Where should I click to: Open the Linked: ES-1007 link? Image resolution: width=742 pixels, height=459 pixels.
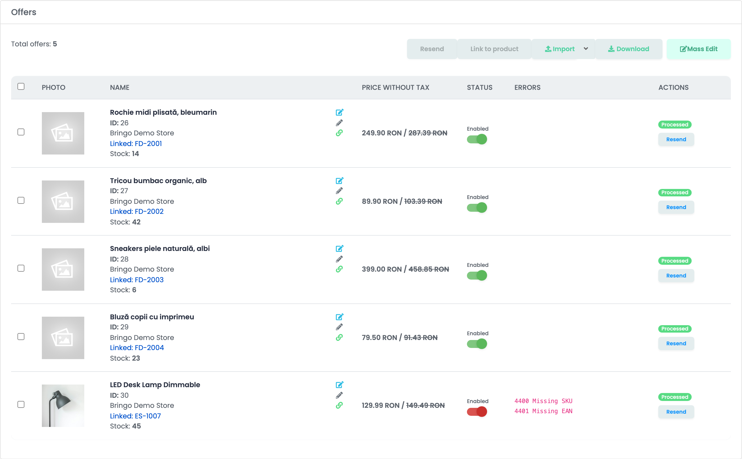point(135,416)
